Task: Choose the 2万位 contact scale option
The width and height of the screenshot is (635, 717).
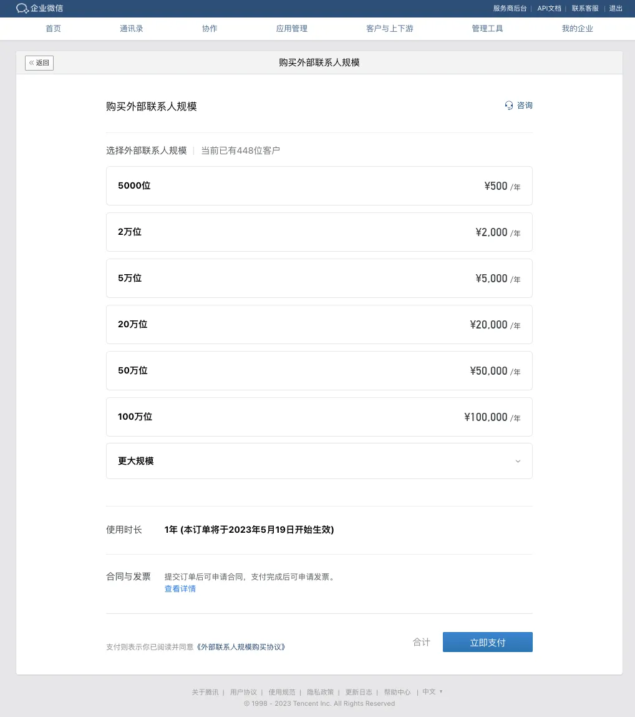Action: (319, 232)
